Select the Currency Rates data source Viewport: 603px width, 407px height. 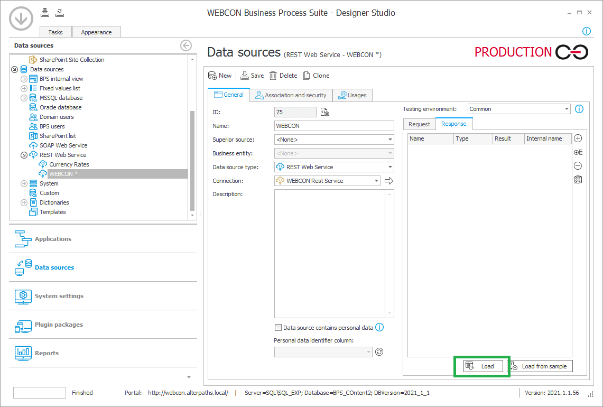[x=69, y=164]
